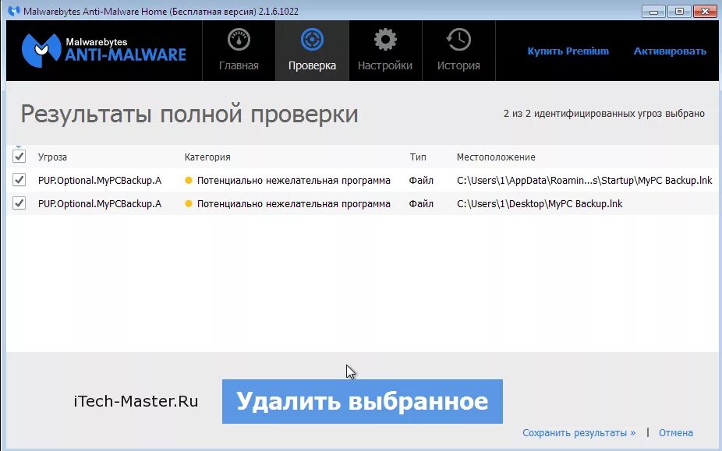
Task: Click Файл type in the Desktop row
Action: (421, 204)
